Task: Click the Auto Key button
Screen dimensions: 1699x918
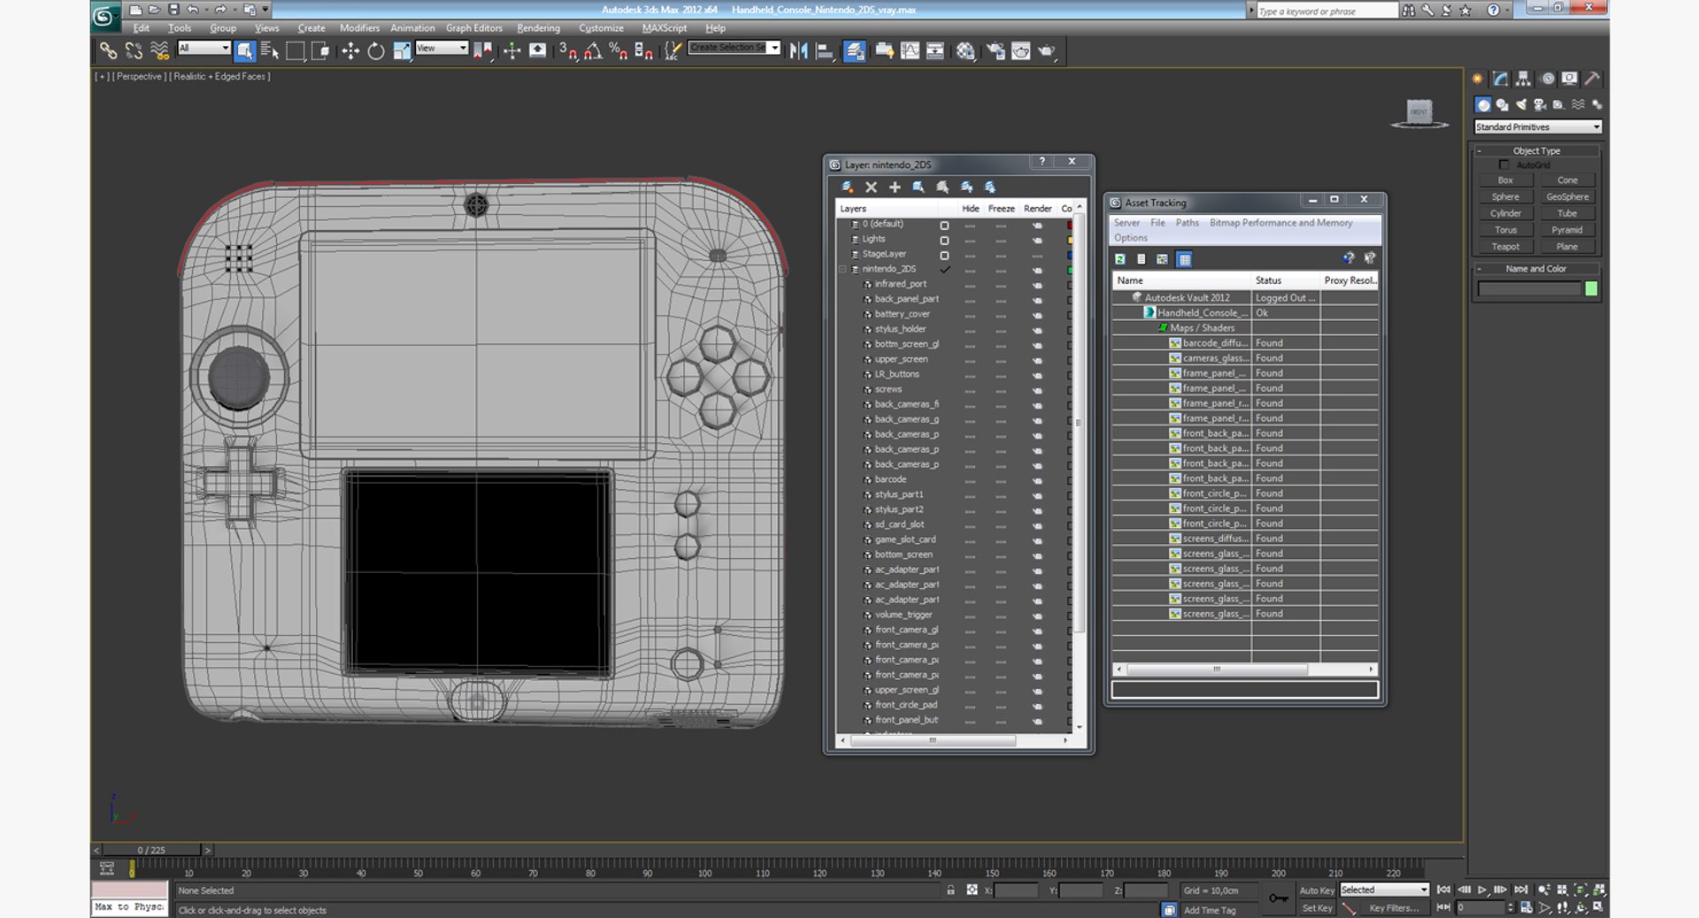Action: (x=1316, y=891)
